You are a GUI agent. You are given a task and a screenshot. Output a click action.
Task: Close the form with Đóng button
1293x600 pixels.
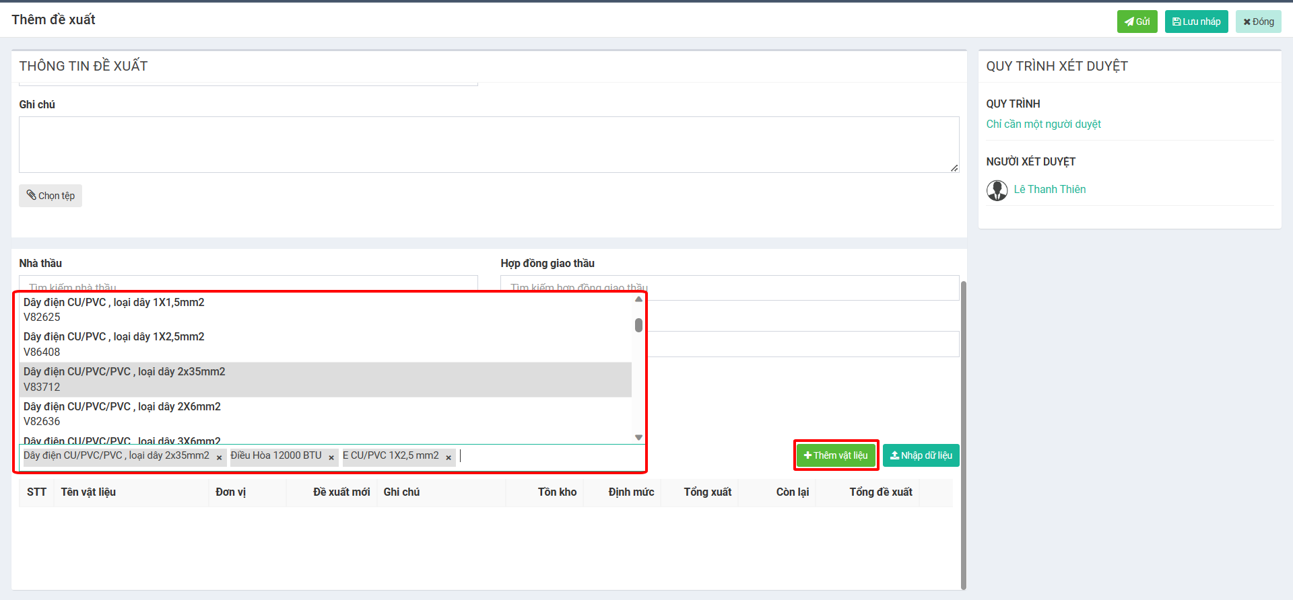(1258, 22)
